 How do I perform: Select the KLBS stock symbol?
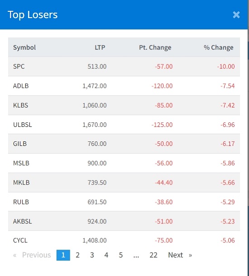click(20, 105)
